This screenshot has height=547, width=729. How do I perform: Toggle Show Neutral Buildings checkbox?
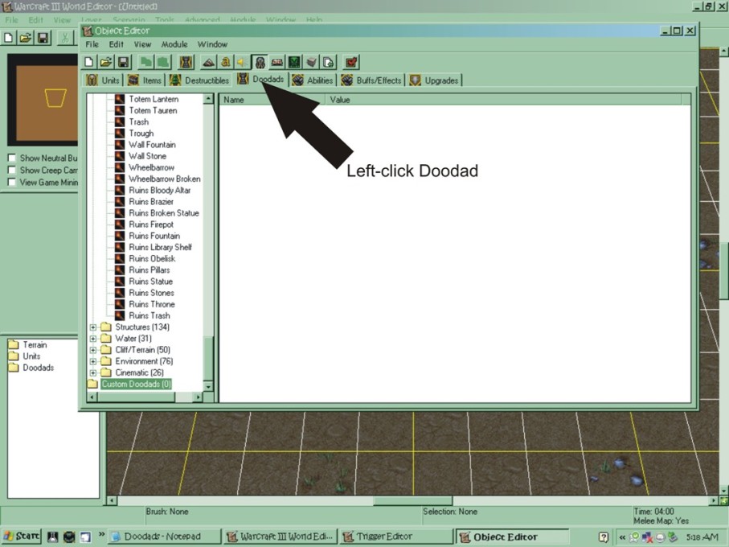pyautogui.click(x=11, y=158)
